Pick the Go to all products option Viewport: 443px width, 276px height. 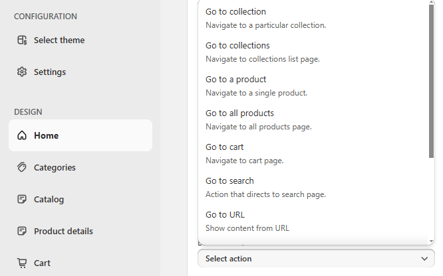[x=313, y=119]
